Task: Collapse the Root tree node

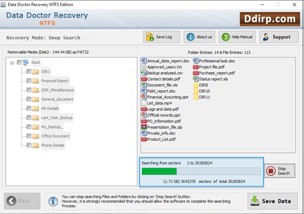Action: [12, 63]
